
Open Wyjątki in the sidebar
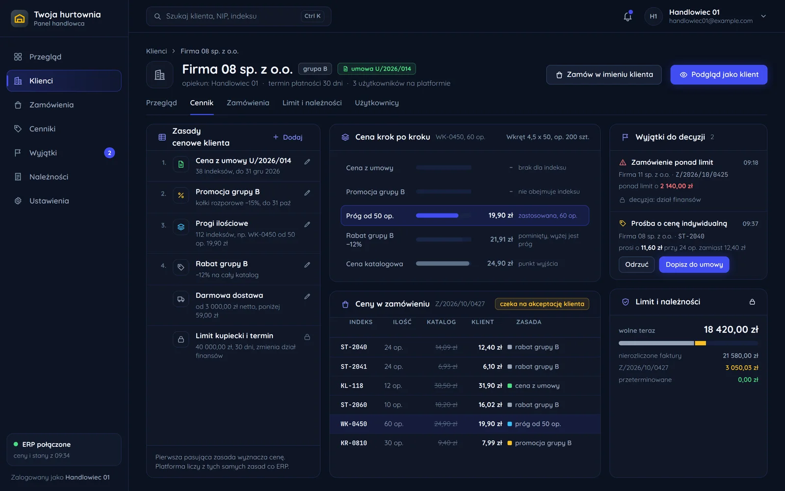pos(64,153)
